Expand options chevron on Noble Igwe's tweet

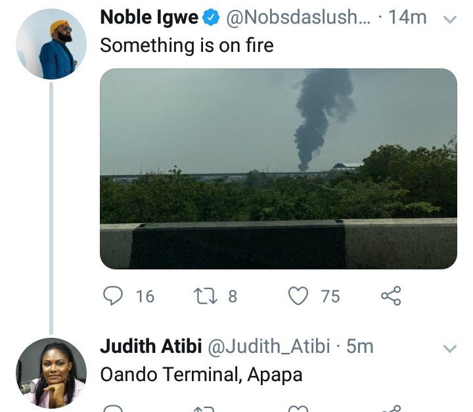tap(450, 20)
